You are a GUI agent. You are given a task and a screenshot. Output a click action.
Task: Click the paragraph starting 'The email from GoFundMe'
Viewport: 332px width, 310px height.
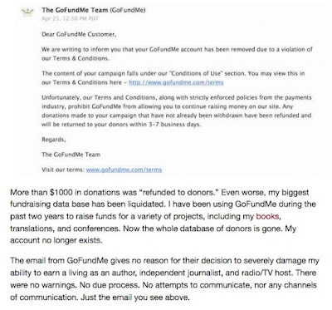[x=164, y=279]
